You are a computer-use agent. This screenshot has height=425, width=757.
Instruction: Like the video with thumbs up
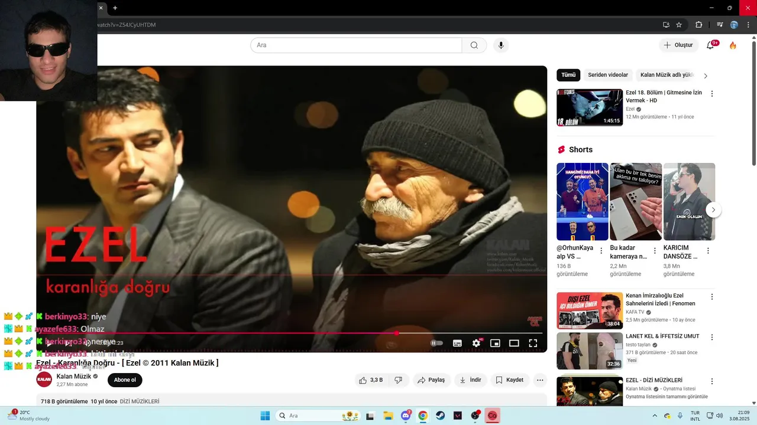[x=371, y=380]
